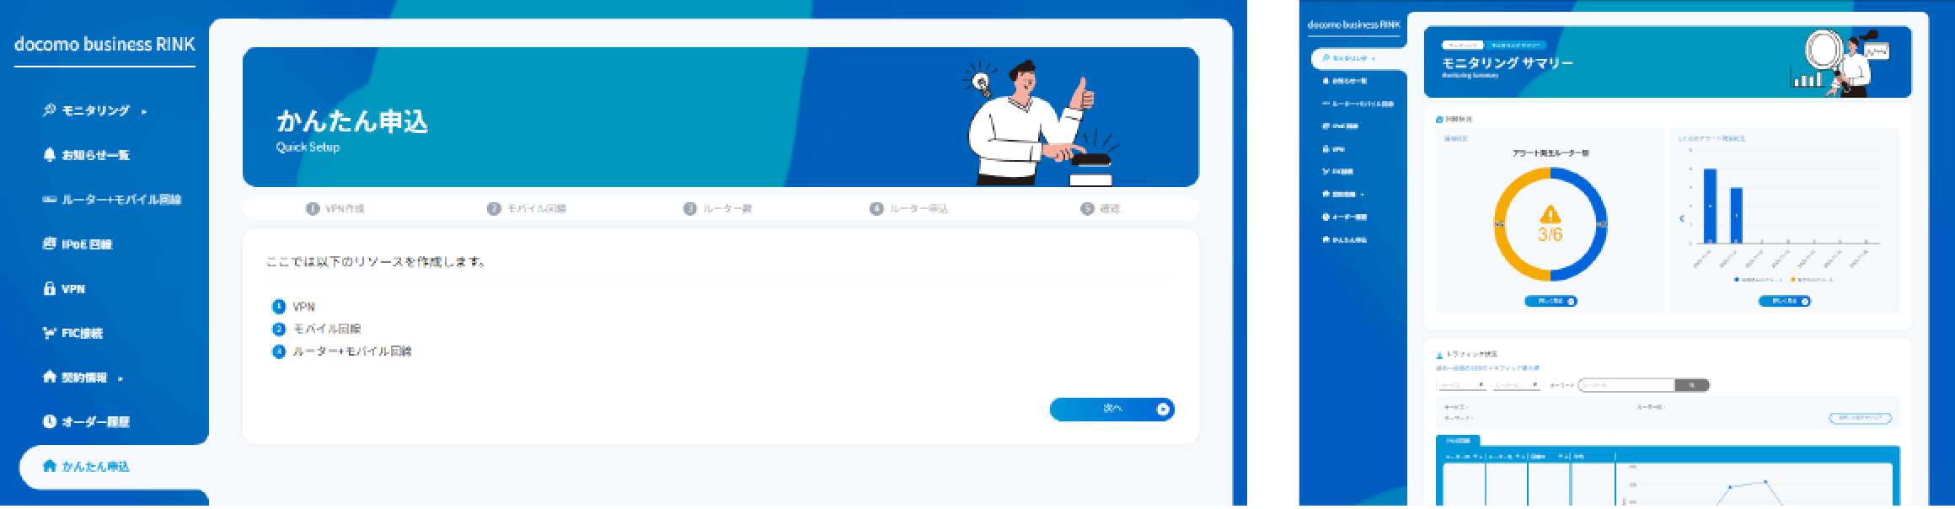This screenshot has width=1955, height=509.
Task: Open the first dropdown in the トラフィック状況 filter row
Action: 1462,385
